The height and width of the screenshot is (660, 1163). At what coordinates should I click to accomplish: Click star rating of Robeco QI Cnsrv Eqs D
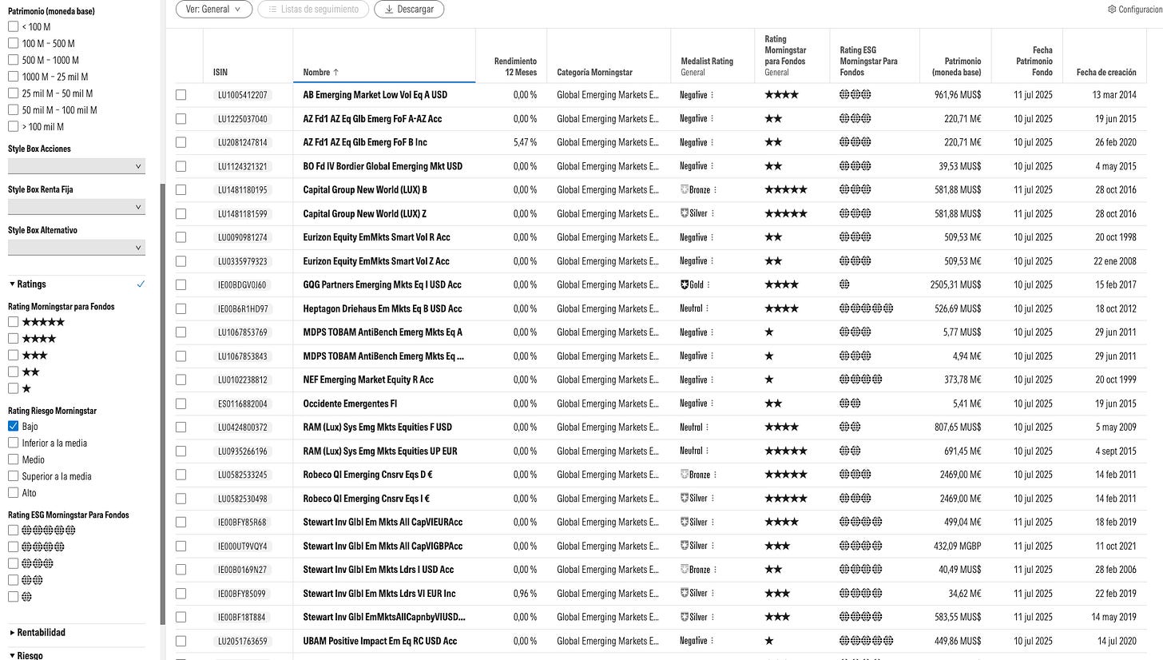point(786,475)
